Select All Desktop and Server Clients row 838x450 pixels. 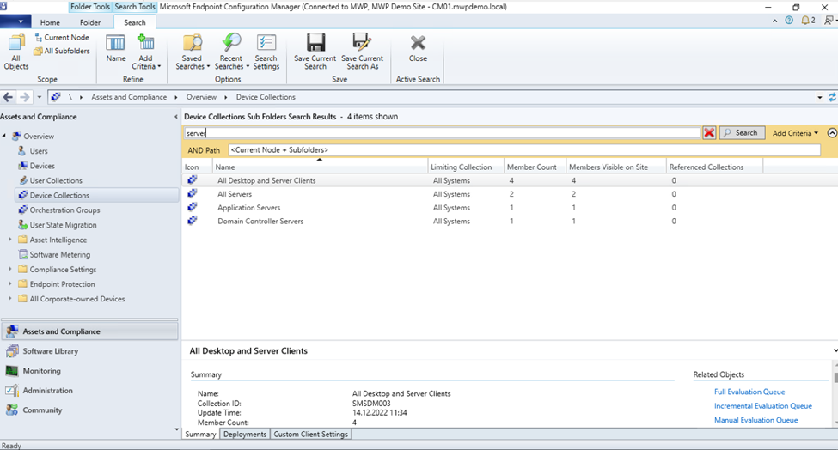(x=510, y=180)
